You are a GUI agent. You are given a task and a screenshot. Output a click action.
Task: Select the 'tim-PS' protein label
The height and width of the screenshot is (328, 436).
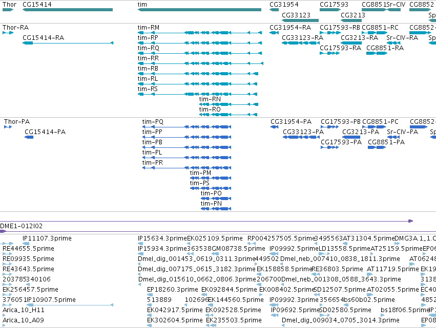coord(200,183)
